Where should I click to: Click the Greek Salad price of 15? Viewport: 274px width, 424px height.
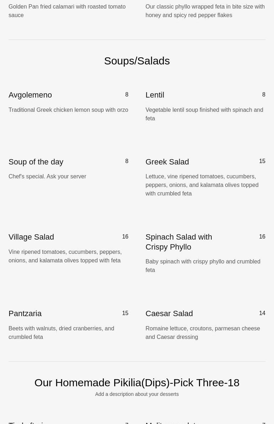tap(262, 161)
